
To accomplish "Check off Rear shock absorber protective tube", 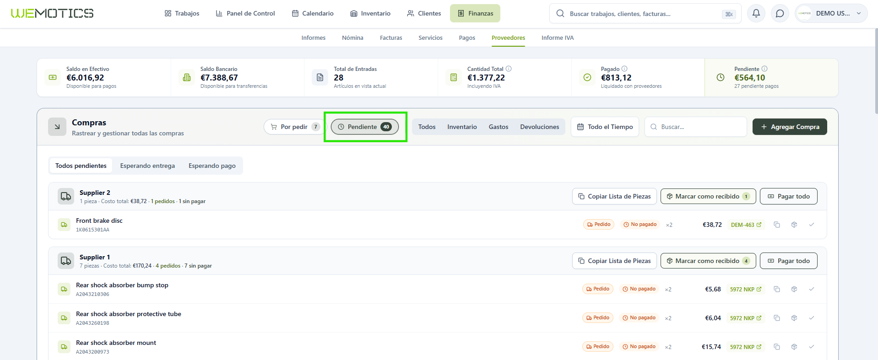I will click(812, 318).
